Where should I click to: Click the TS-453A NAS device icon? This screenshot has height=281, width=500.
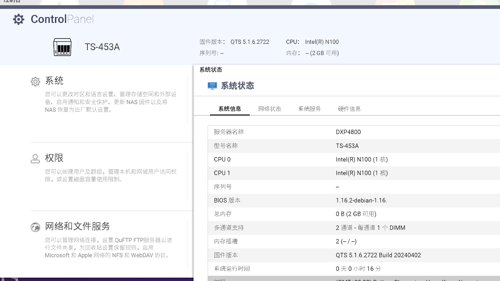[62, 47]
